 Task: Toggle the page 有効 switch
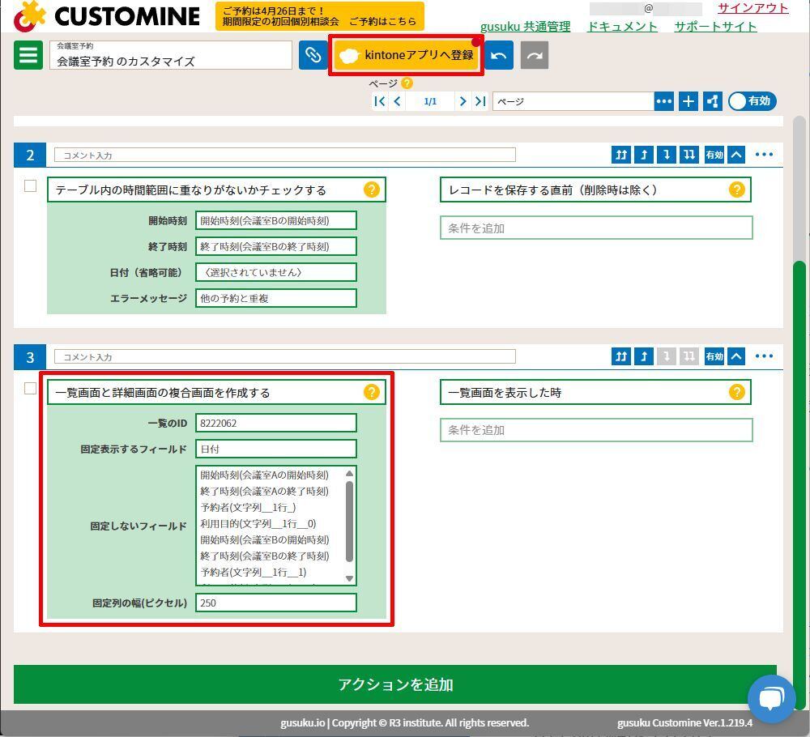752,101
